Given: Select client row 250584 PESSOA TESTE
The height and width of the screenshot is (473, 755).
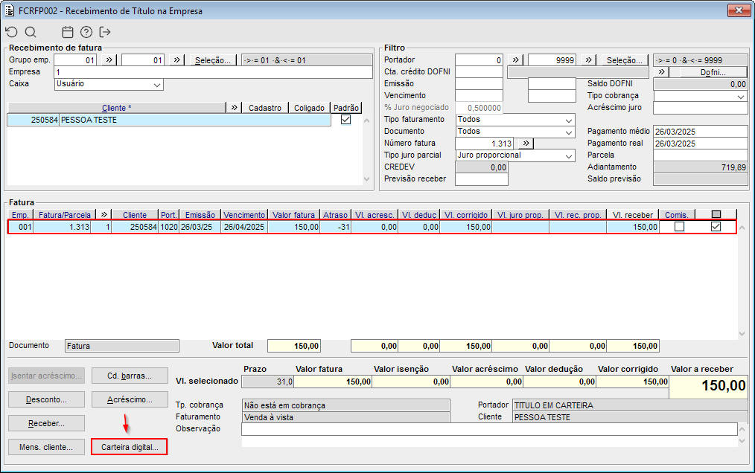Looking at the screenshot, I should [x=168, y=120].
